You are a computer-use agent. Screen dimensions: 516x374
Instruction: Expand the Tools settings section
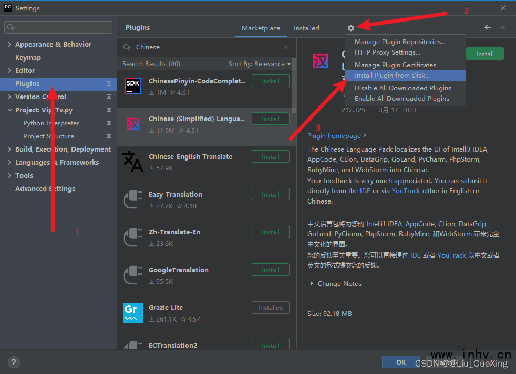tap(9, 176)
